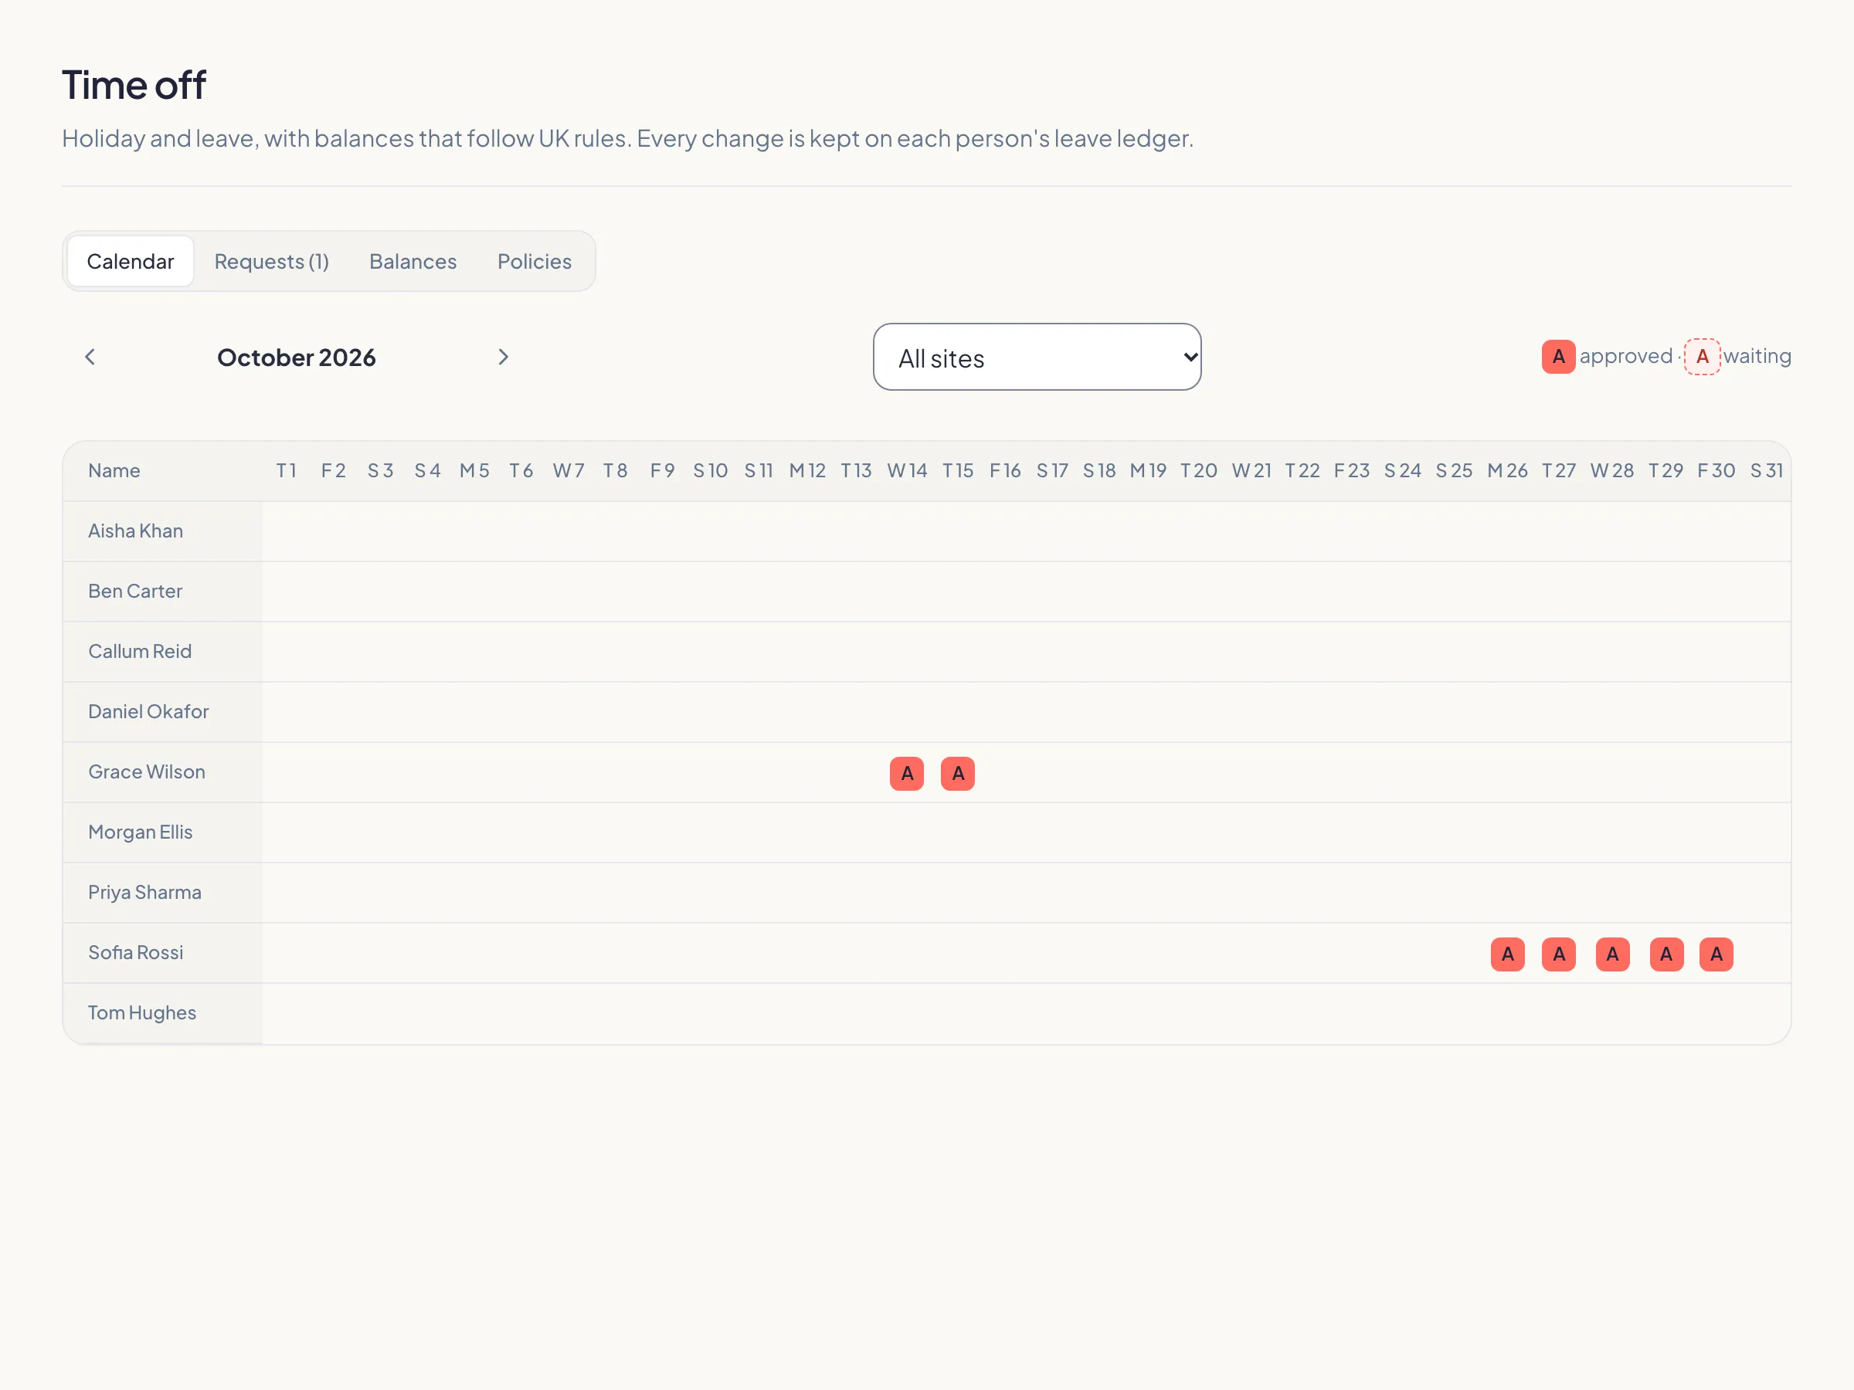This screenshot has height=1390, width=1854.
Task: Click the Time off page heading
Action: click(134, 86)
